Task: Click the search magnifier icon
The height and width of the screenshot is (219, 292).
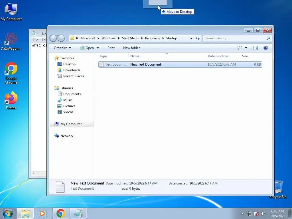Action: (268, 38)
